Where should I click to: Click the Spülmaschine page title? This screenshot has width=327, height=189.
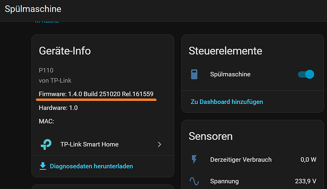pos(33,9)
